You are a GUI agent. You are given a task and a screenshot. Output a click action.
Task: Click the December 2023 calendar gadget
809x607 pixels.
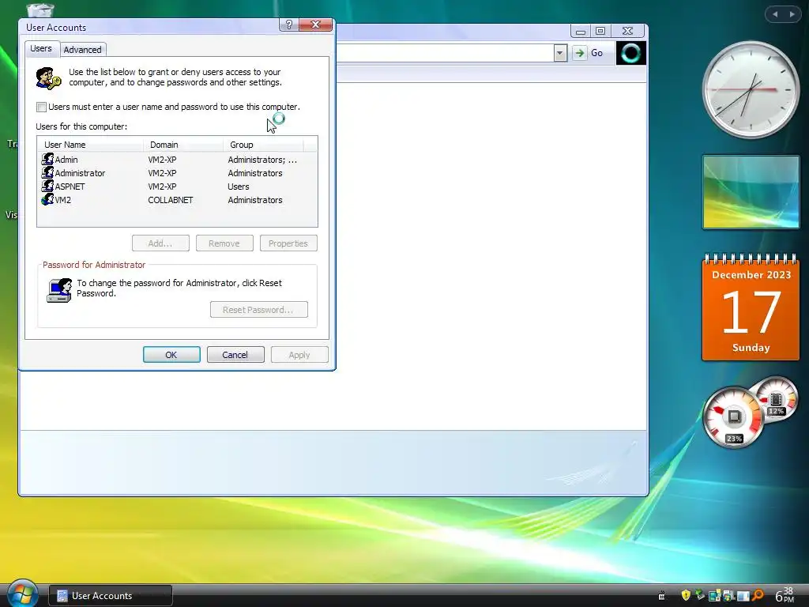(751, 307)
